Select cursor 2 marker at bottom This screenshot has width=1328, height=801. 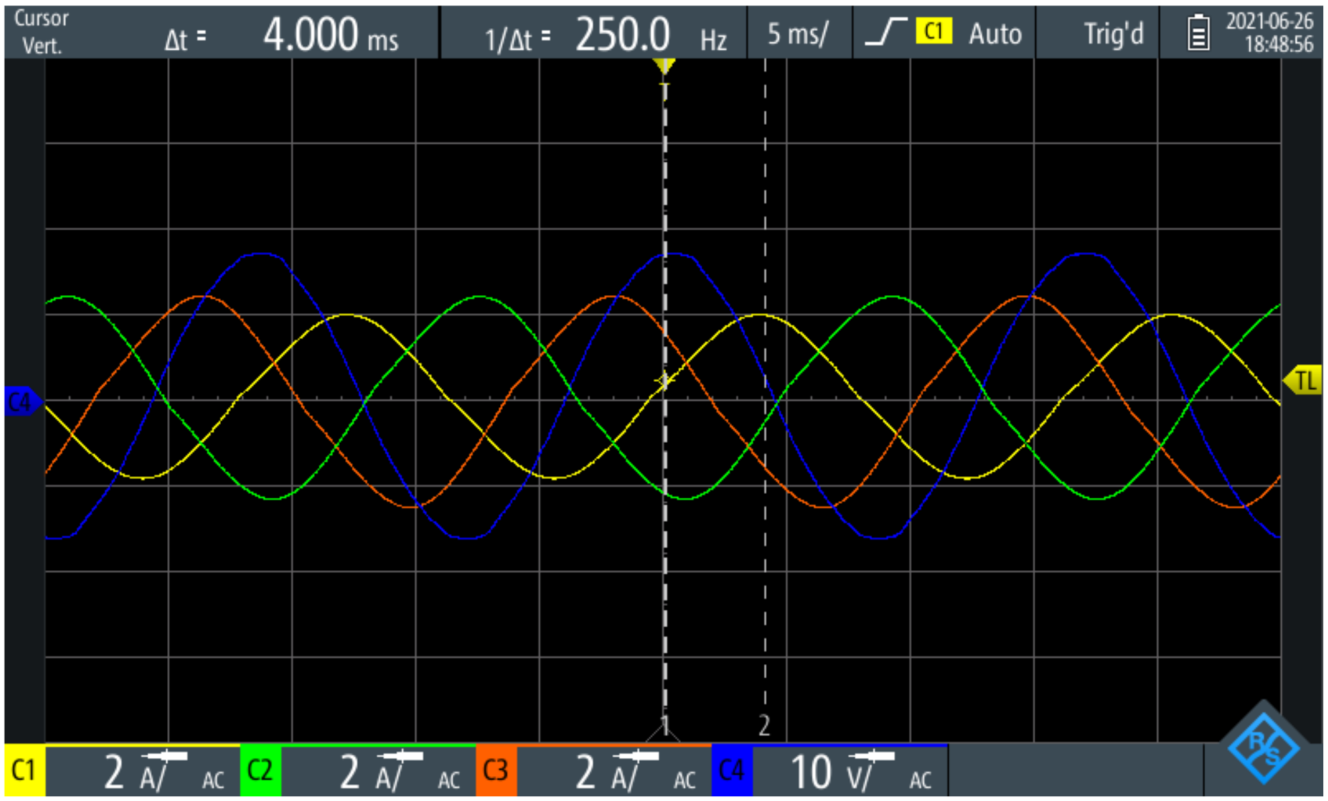pyautogui.click(x=764, y=726)
